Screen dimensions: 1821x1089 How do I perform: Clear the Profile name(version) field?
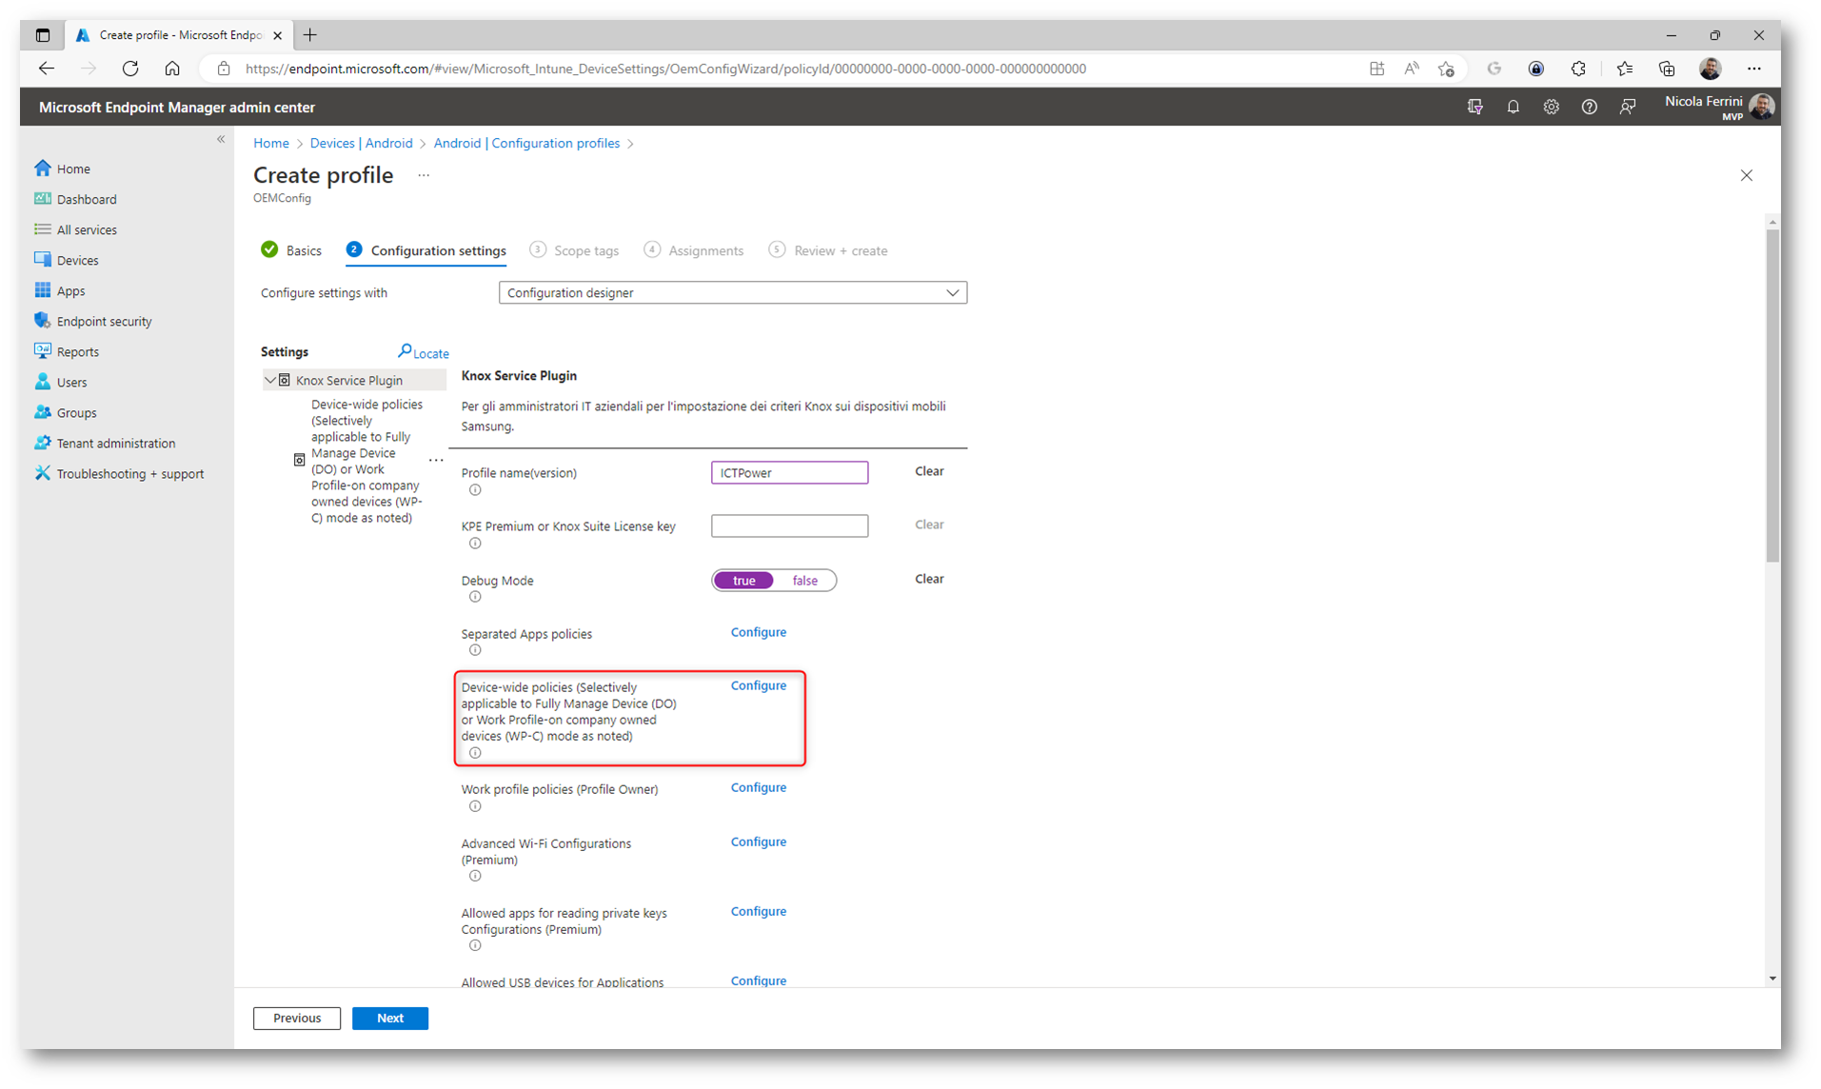pos(929,471)
